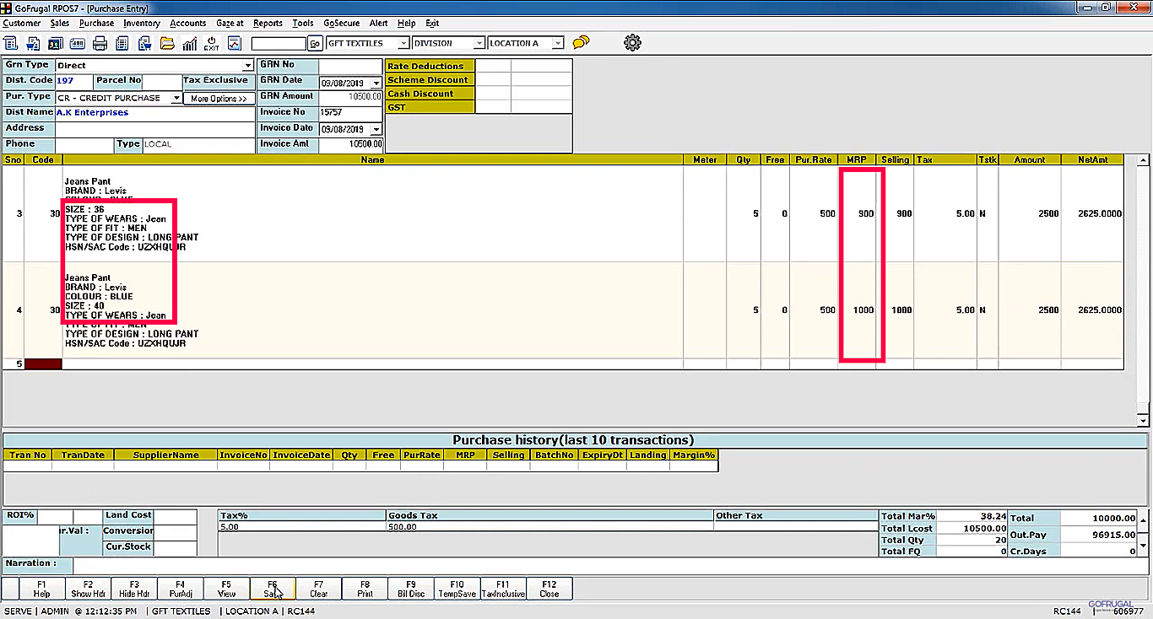Expand the Pur. Type credit purchase dropdown
1153x619 pixels.
pos(176,98)
